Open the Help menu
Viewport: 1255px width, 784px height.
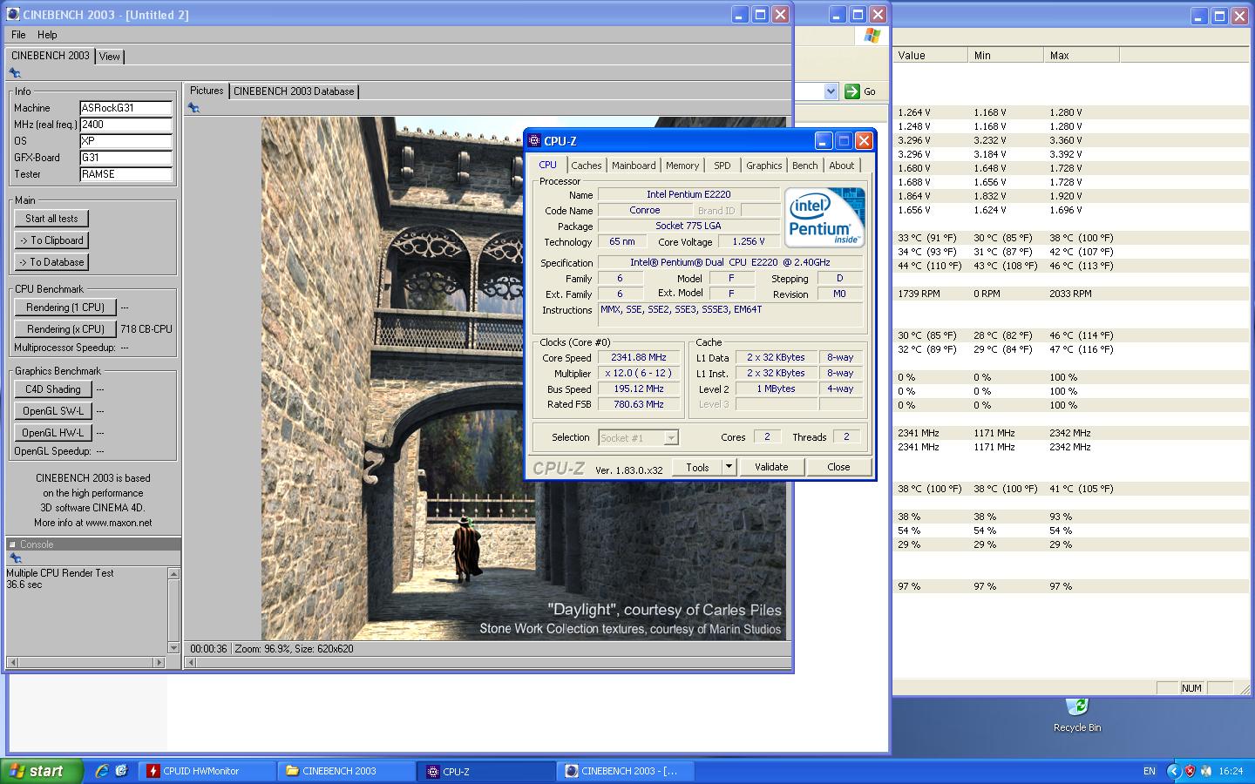pos(47,35)
